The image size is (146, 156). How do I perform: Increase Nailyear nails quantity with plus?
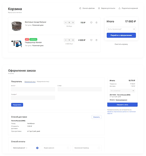click(73, 23)
